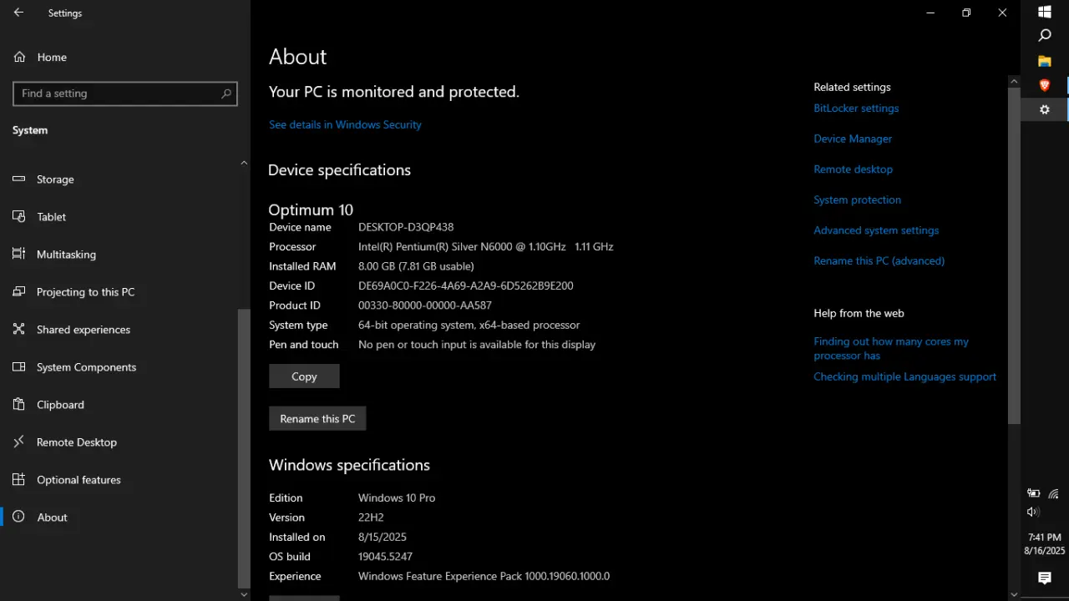This screenshot has width=1069, height=601.
Task: Click the main page scroll-down arrow
Action: 1015,594
